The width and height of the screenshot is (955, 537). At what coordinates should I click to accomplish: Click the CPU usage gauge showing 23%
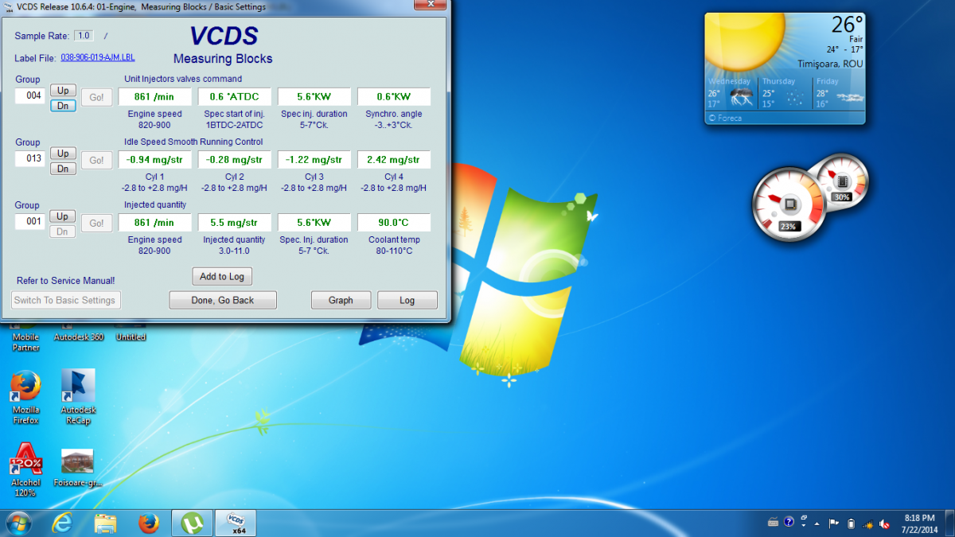(789, 203)
